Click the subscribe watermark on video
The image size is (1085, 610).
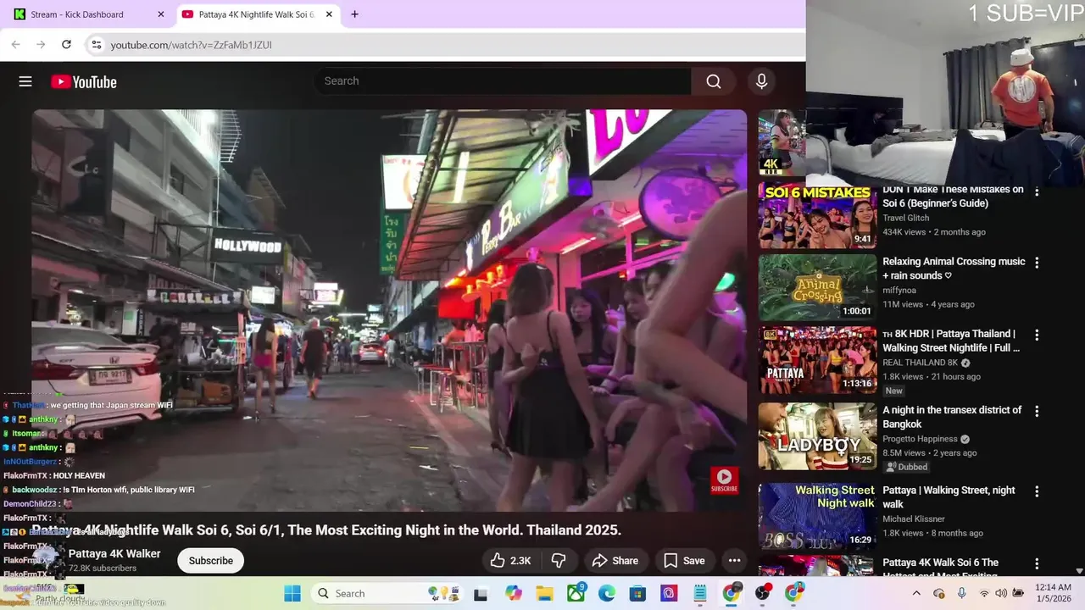pos(724,480)
